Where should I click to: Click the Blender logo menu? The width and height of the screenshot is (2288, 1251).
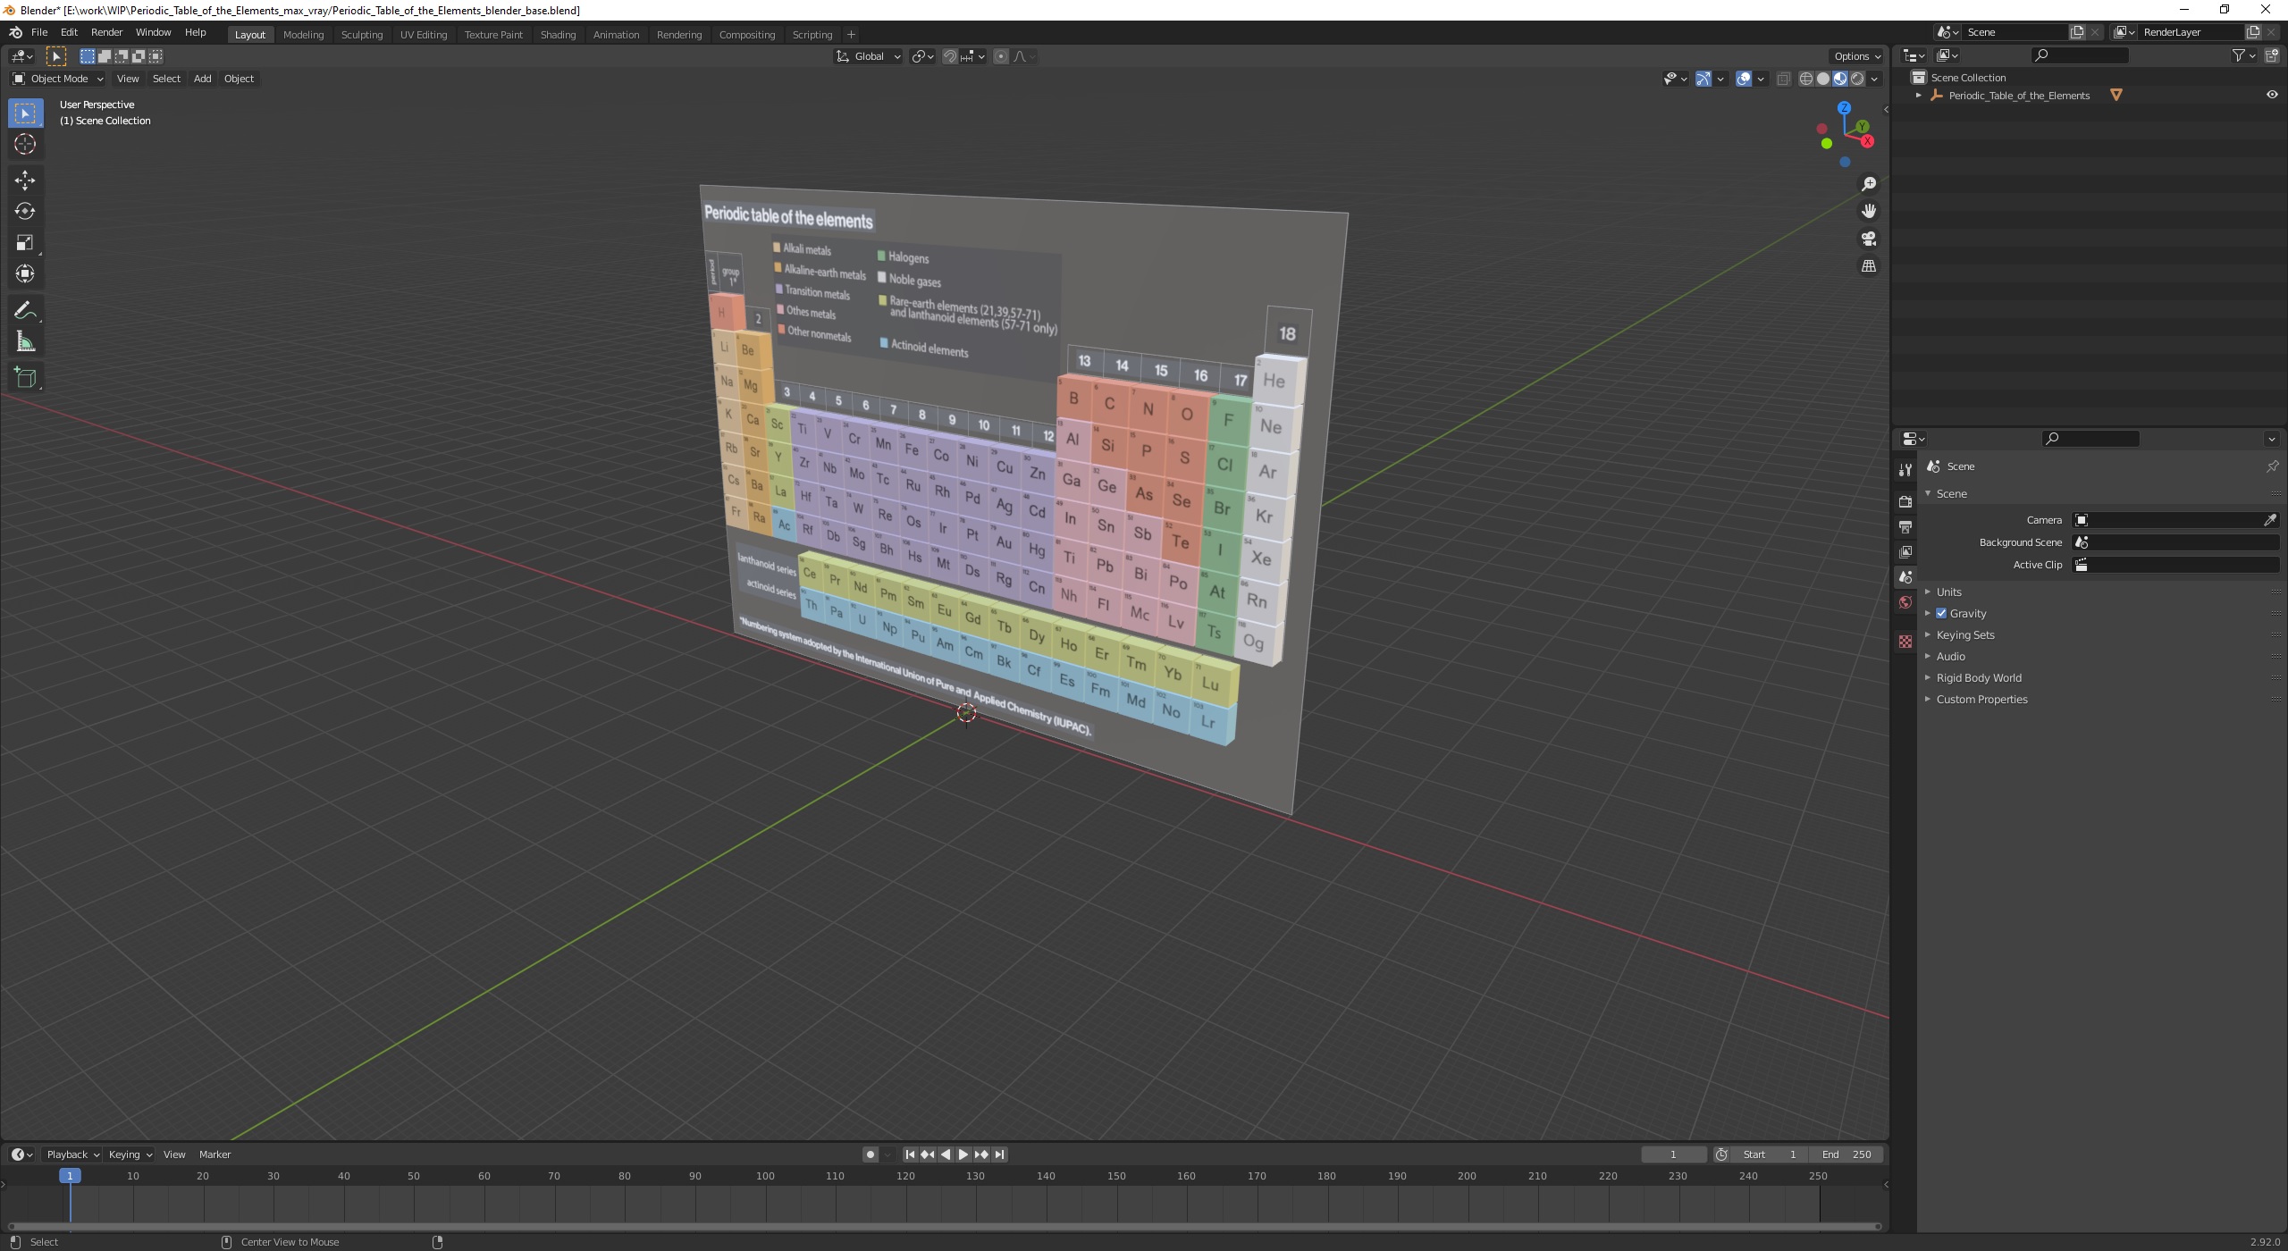pyautogui.click(x=15, y=32)
